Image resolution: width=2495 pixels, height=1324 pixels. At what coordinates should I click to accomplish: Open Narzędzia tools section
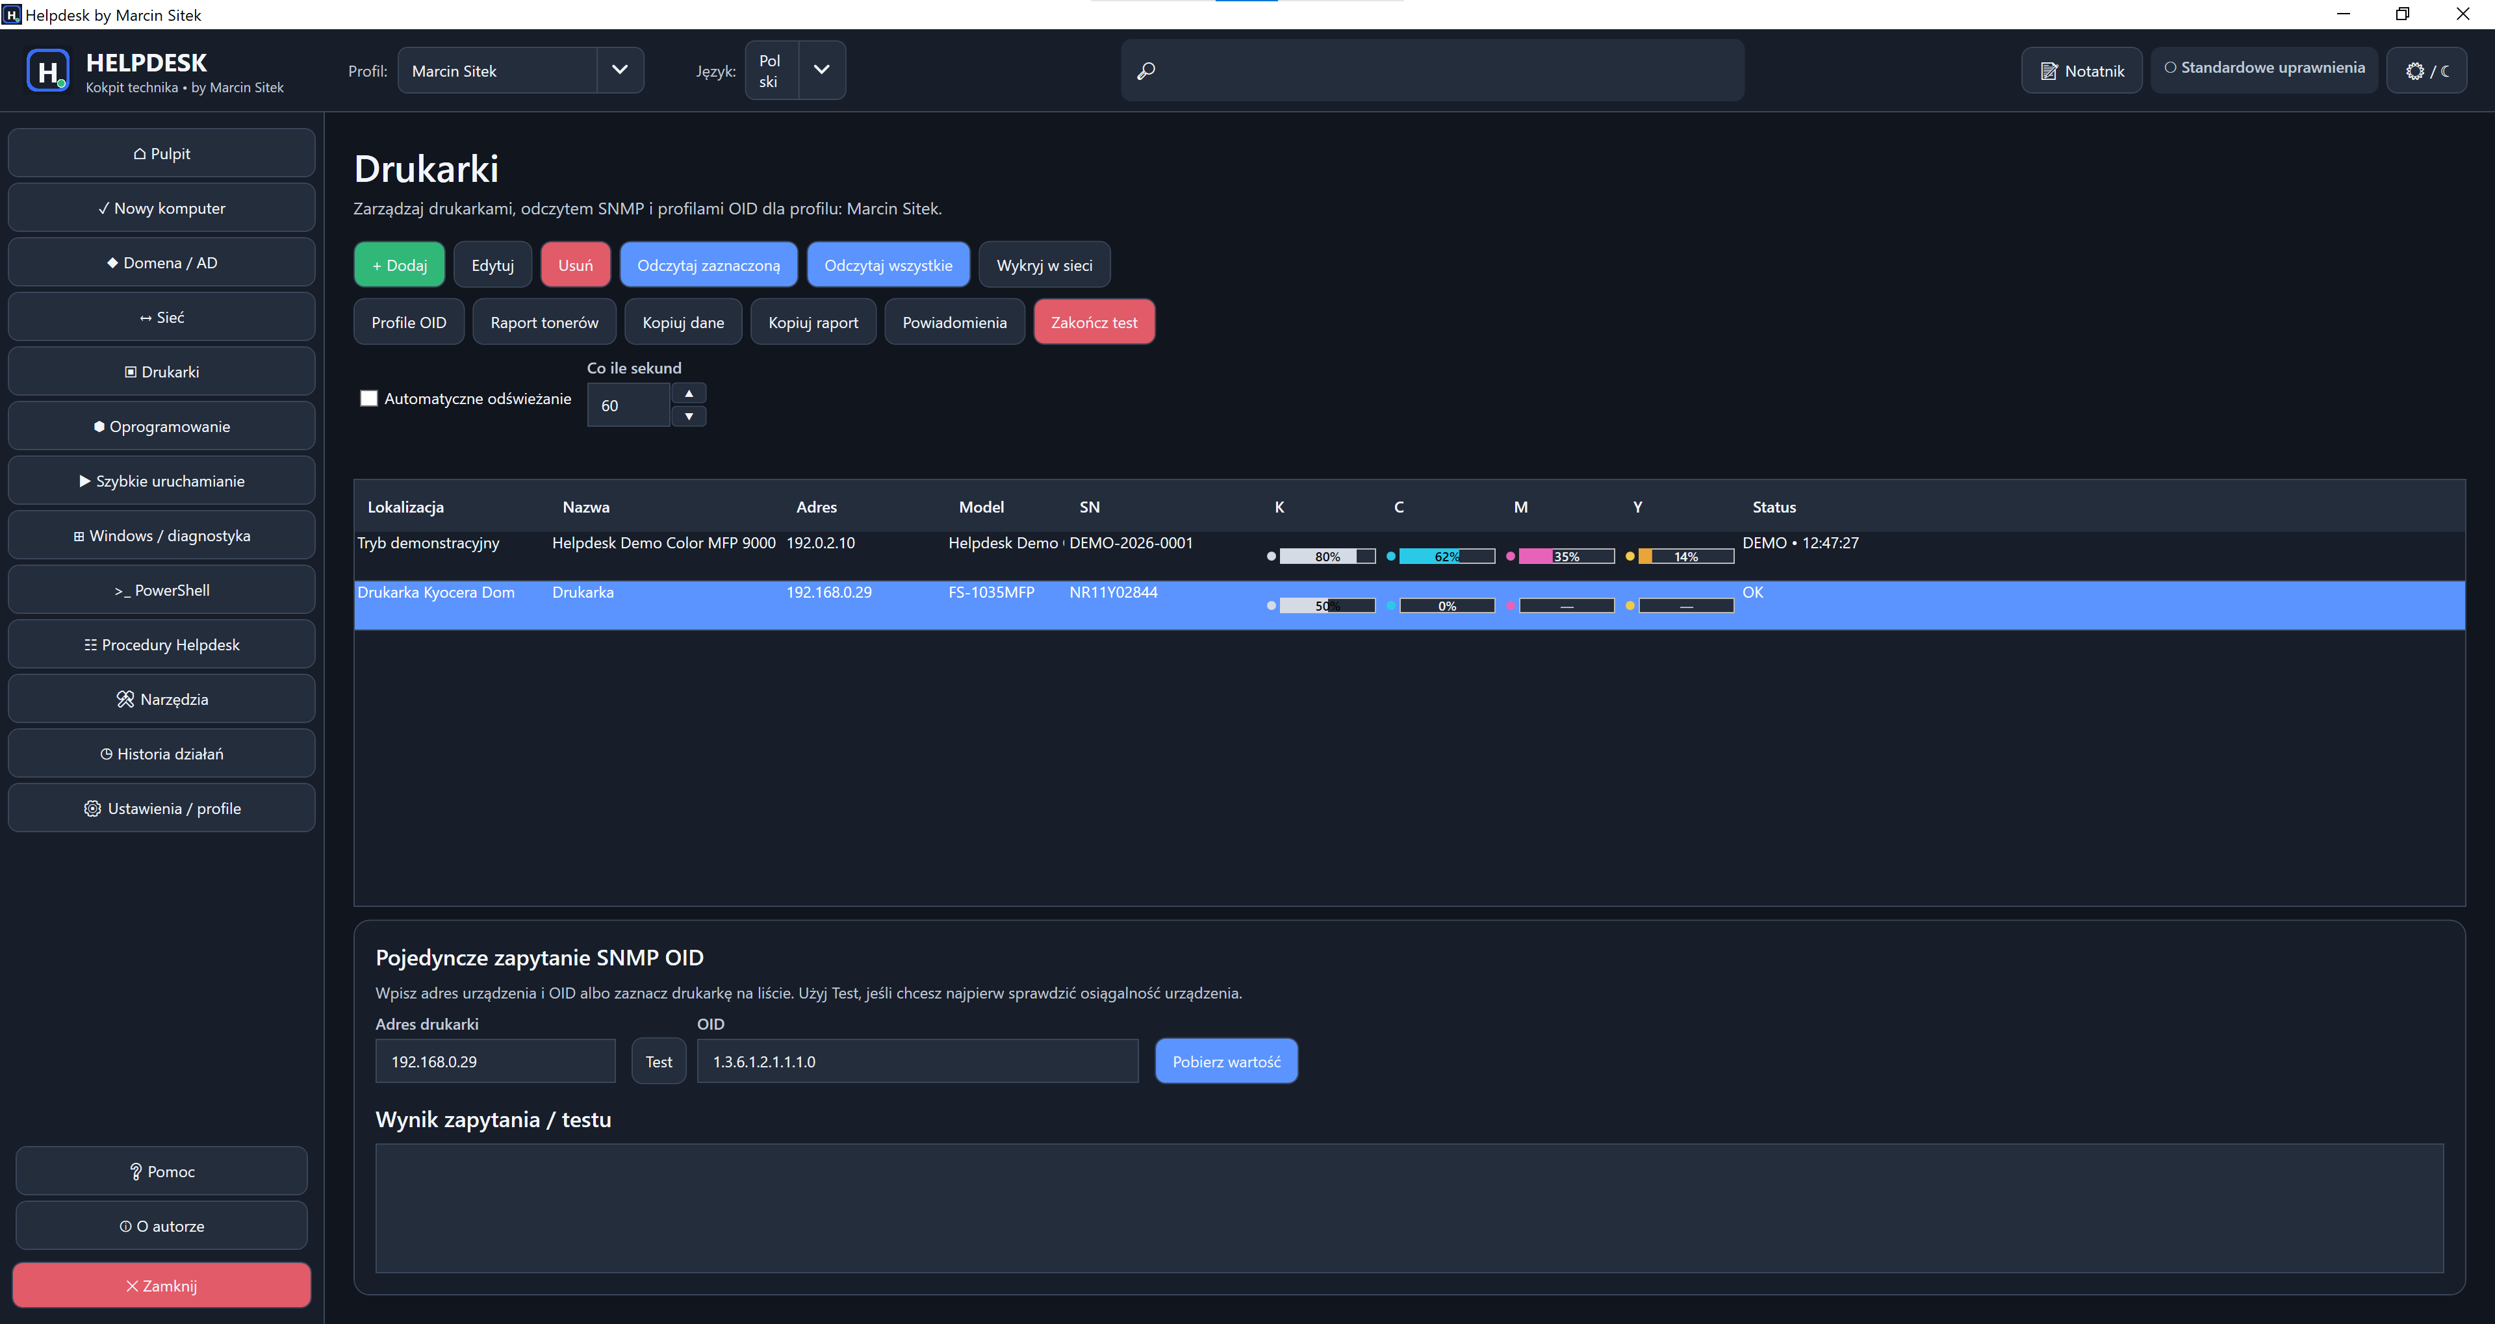(162, 699)
